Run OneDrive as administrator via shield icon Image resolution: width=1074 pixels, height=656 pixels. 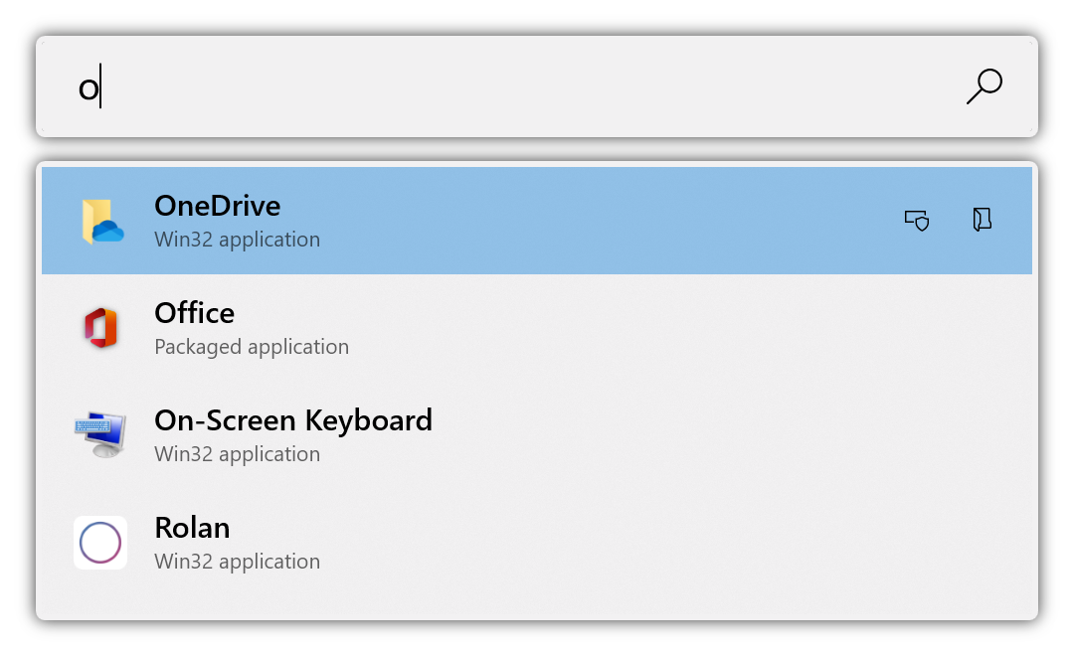[916, 220]
